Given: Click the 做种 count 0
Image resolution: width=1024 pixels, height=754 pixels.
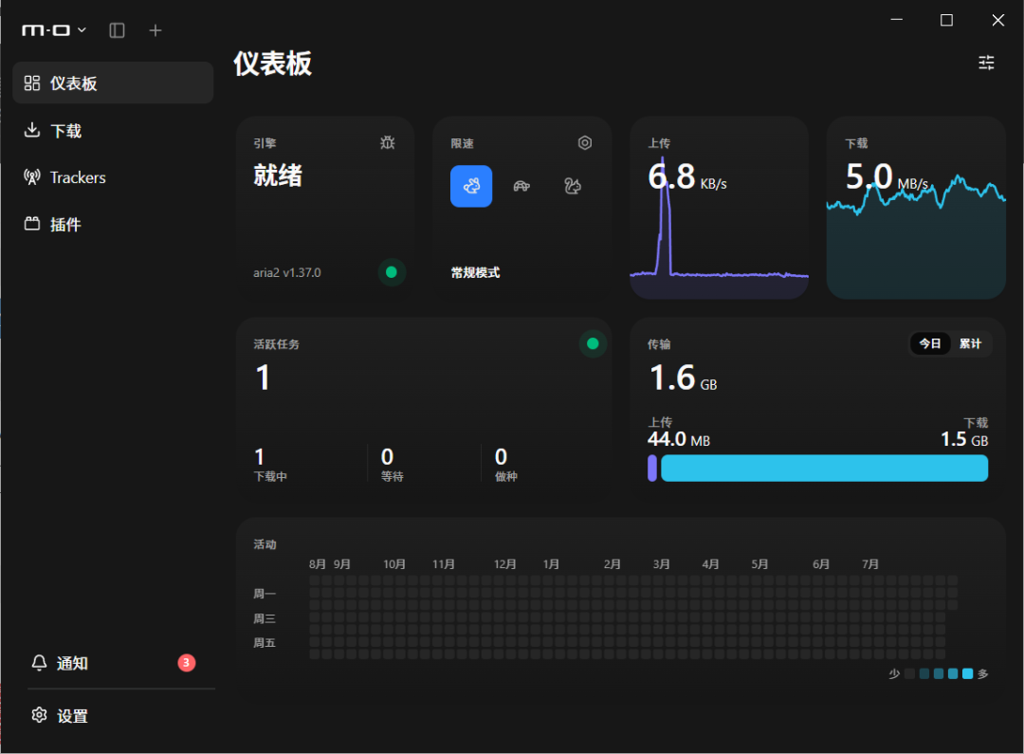Looking at the screenshot, I should coord(501,456).
